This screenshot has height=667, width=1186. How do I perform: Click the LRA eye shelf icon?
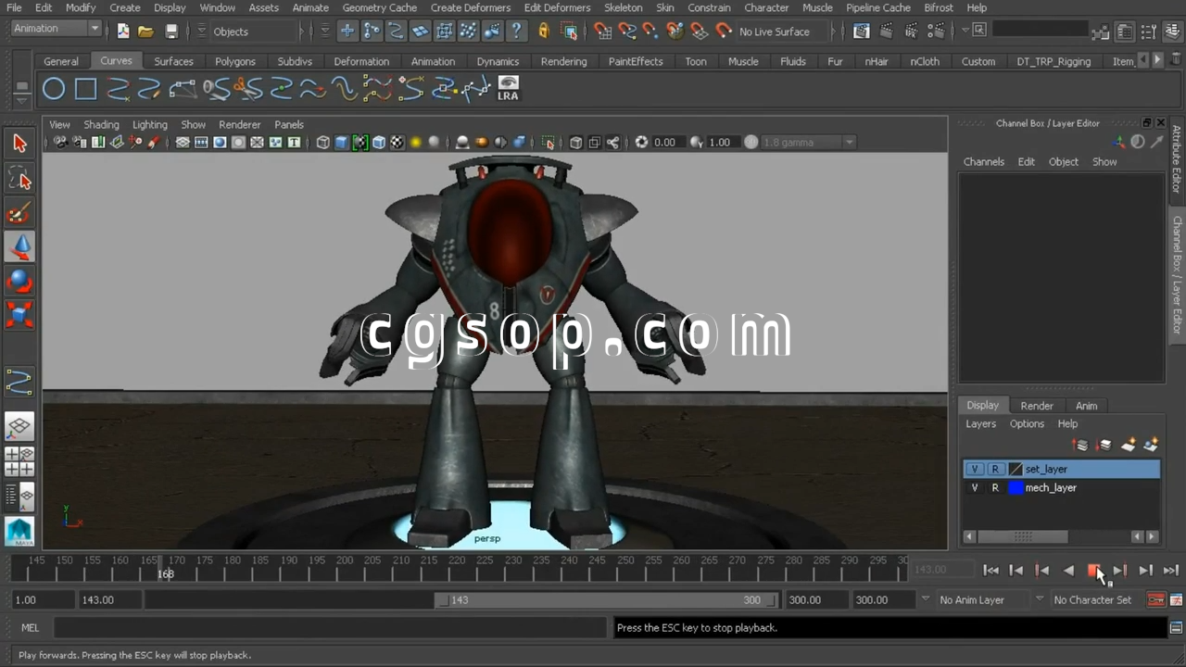(x=508, y=89)
